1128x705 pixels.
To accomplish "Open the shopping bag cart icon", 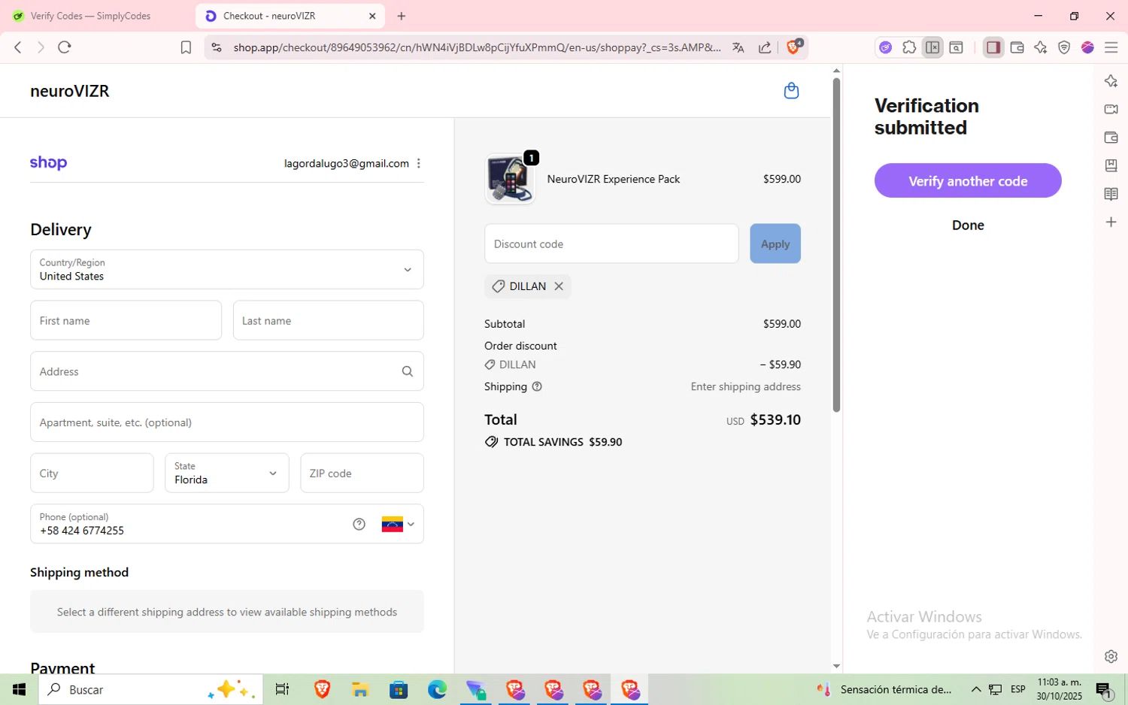I will point(791,91).
